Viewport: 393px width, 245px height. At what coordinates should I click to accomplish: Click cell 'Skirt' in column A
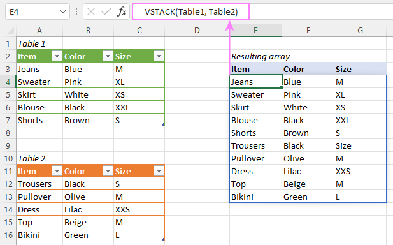(39, 94)
